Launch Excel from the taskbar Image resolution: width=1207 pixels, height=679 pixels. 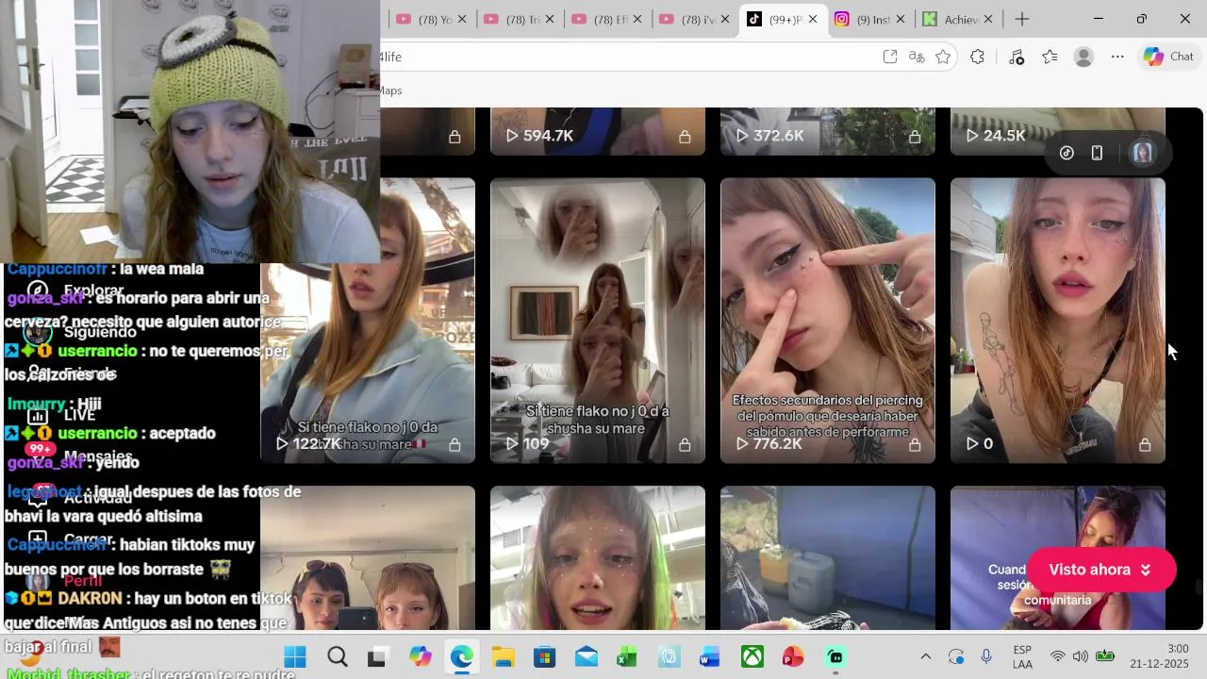pos(627,656)
